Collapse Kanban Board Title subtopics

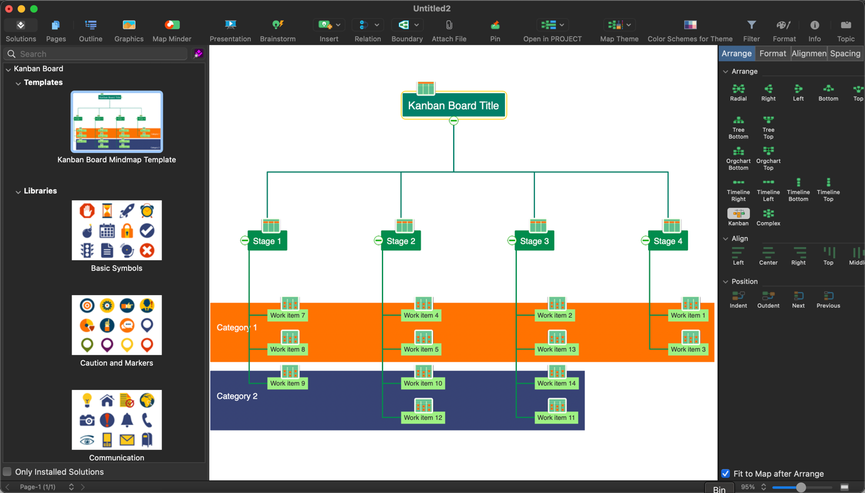pyautogui.click(x=454, y=120)
